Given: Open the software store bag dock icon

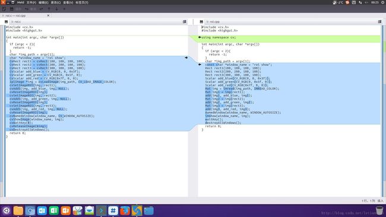Looking at the screenshot, I should point(77,210).
